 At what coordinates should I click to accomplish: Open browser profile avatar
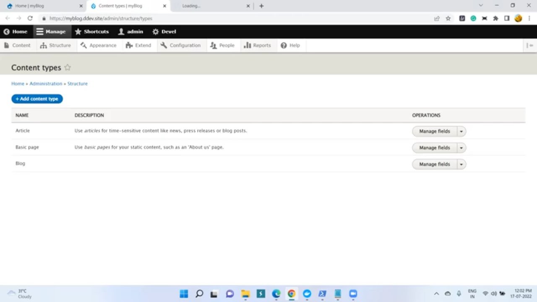click(x=518, y=18)
